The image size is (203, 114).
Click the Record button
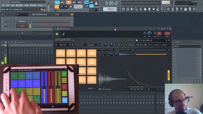[x=71, y=7]
